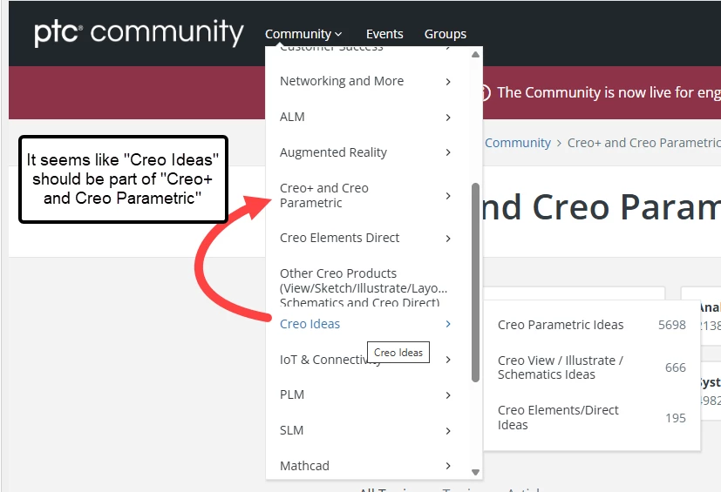The image size is (721, 492).
Task: Click the Community breadcrumb link
Action: click(x=518, y=143)
